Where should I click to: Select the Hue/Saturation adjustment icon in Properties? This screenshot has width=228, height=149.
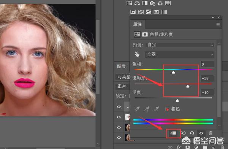click(137, 34)
